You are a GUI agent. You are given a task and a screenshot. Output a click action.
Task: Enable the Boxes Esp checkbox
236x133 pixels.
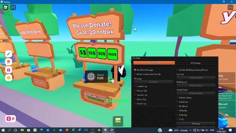pos(135,103)
